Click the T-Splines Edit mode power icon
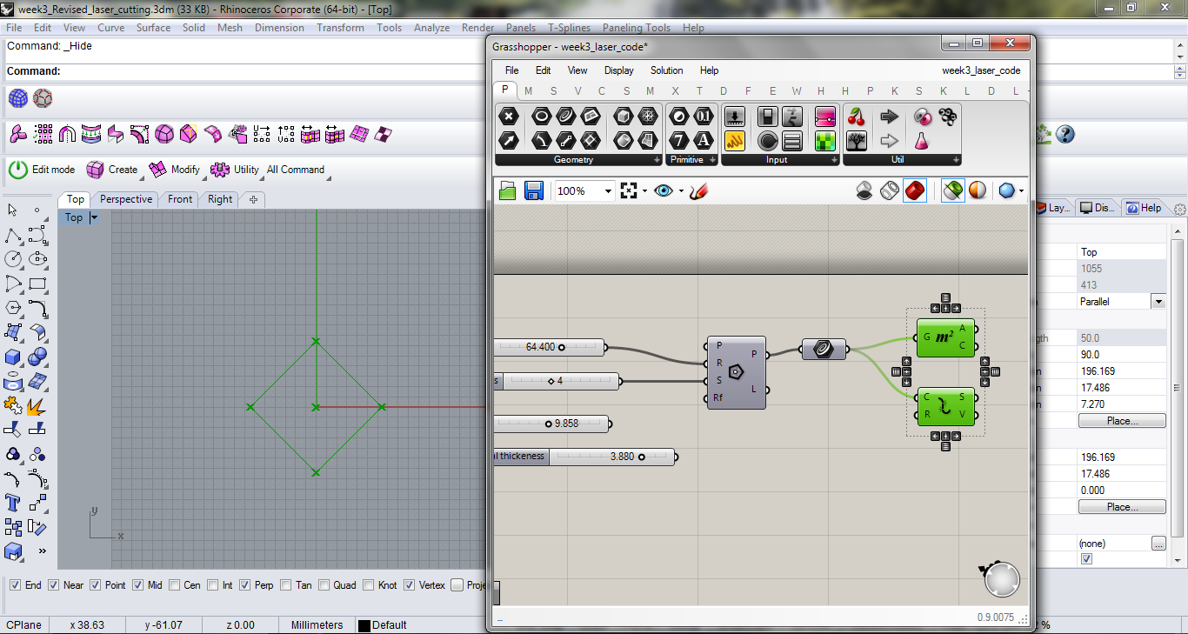This screenshot has width=1188, height=634. (x=18, y=170)
